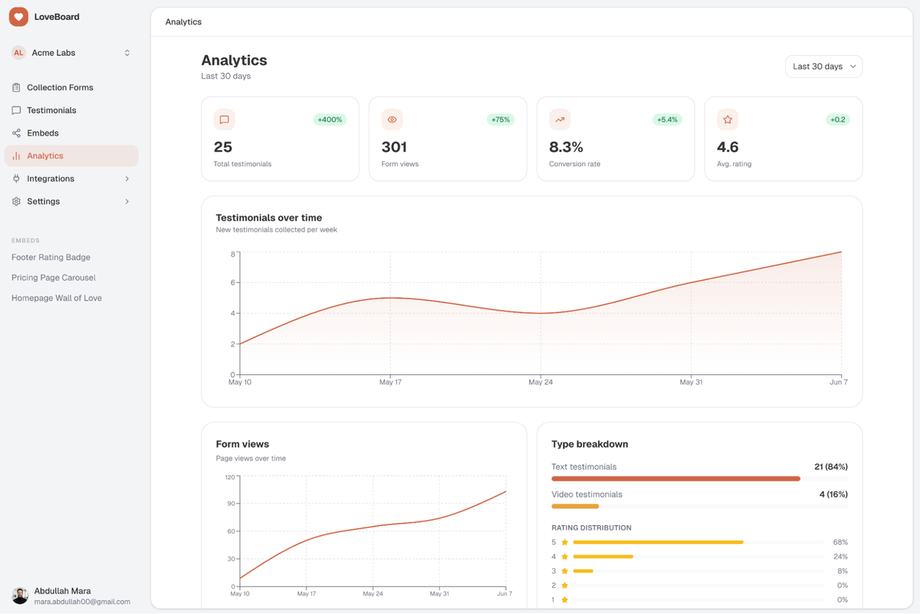Open the Footer Rating Badge embed
920x614 pixels.
coord(51,258)
